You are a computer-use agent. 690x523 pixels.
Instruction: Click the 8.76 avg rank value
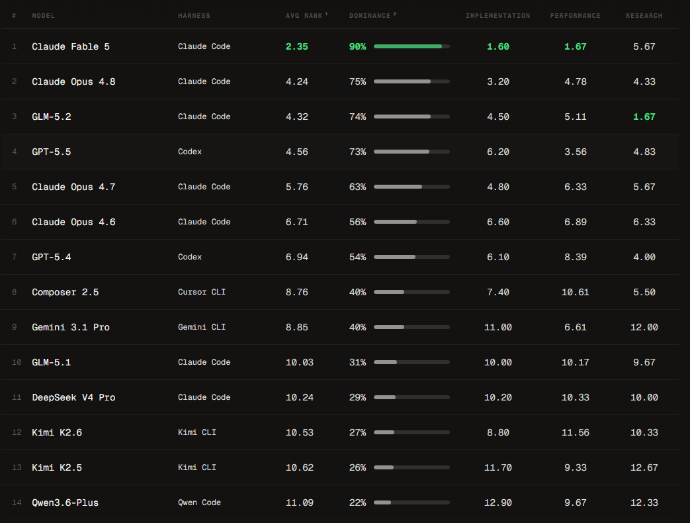(x=296, y=293)
